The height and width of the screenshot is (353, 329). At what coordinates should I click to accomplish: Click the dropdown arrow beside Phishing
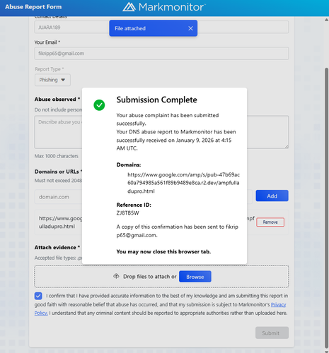pos(63,80)
